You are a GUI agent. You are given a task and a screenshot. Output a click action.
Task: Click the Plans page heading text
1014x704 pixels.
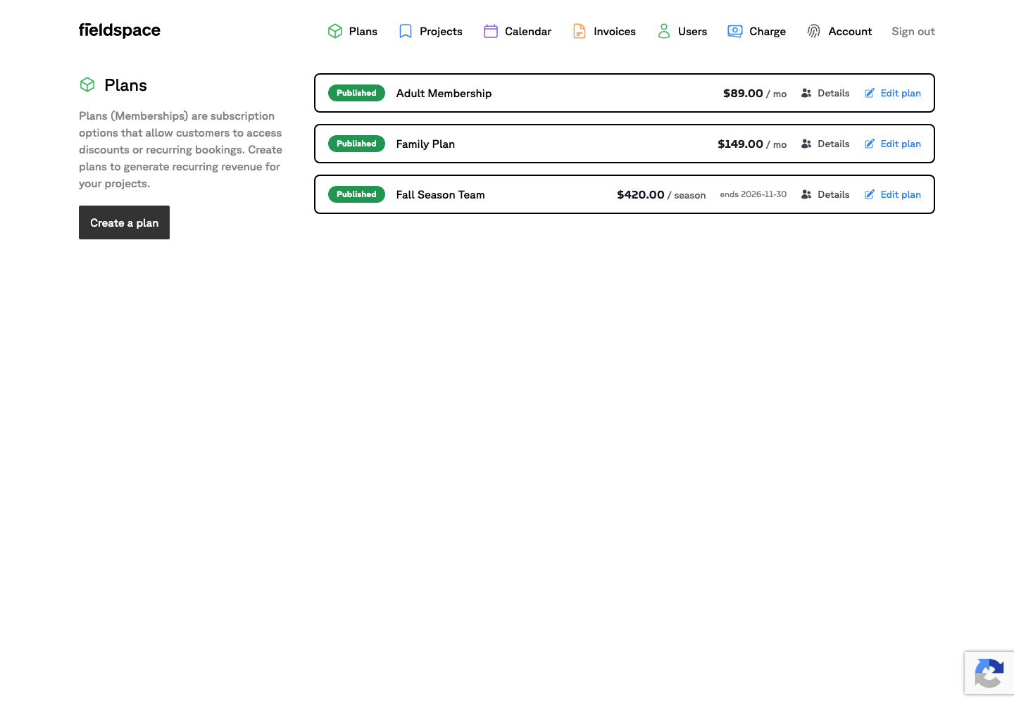(125, 85)
